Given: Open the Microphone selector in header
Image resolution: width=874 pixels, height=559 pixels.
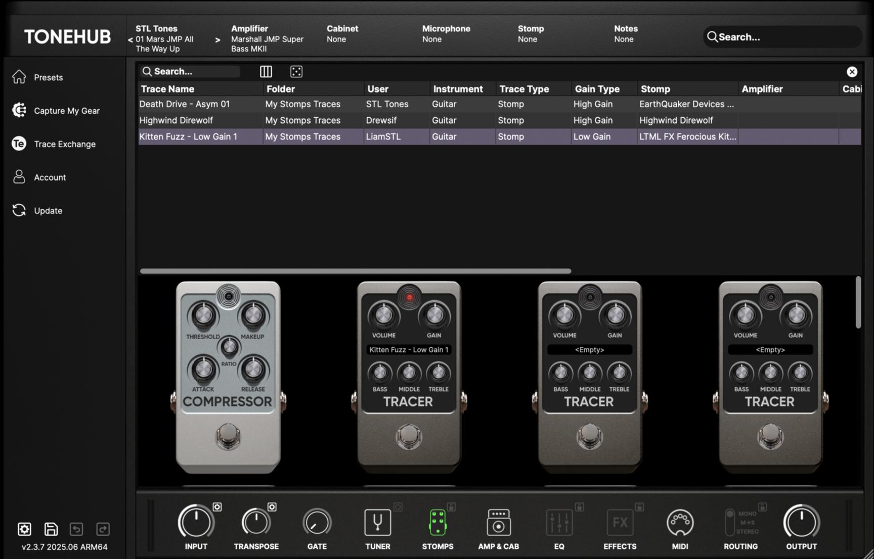Looking at the screenshot, I should click(x=446, y=34).
